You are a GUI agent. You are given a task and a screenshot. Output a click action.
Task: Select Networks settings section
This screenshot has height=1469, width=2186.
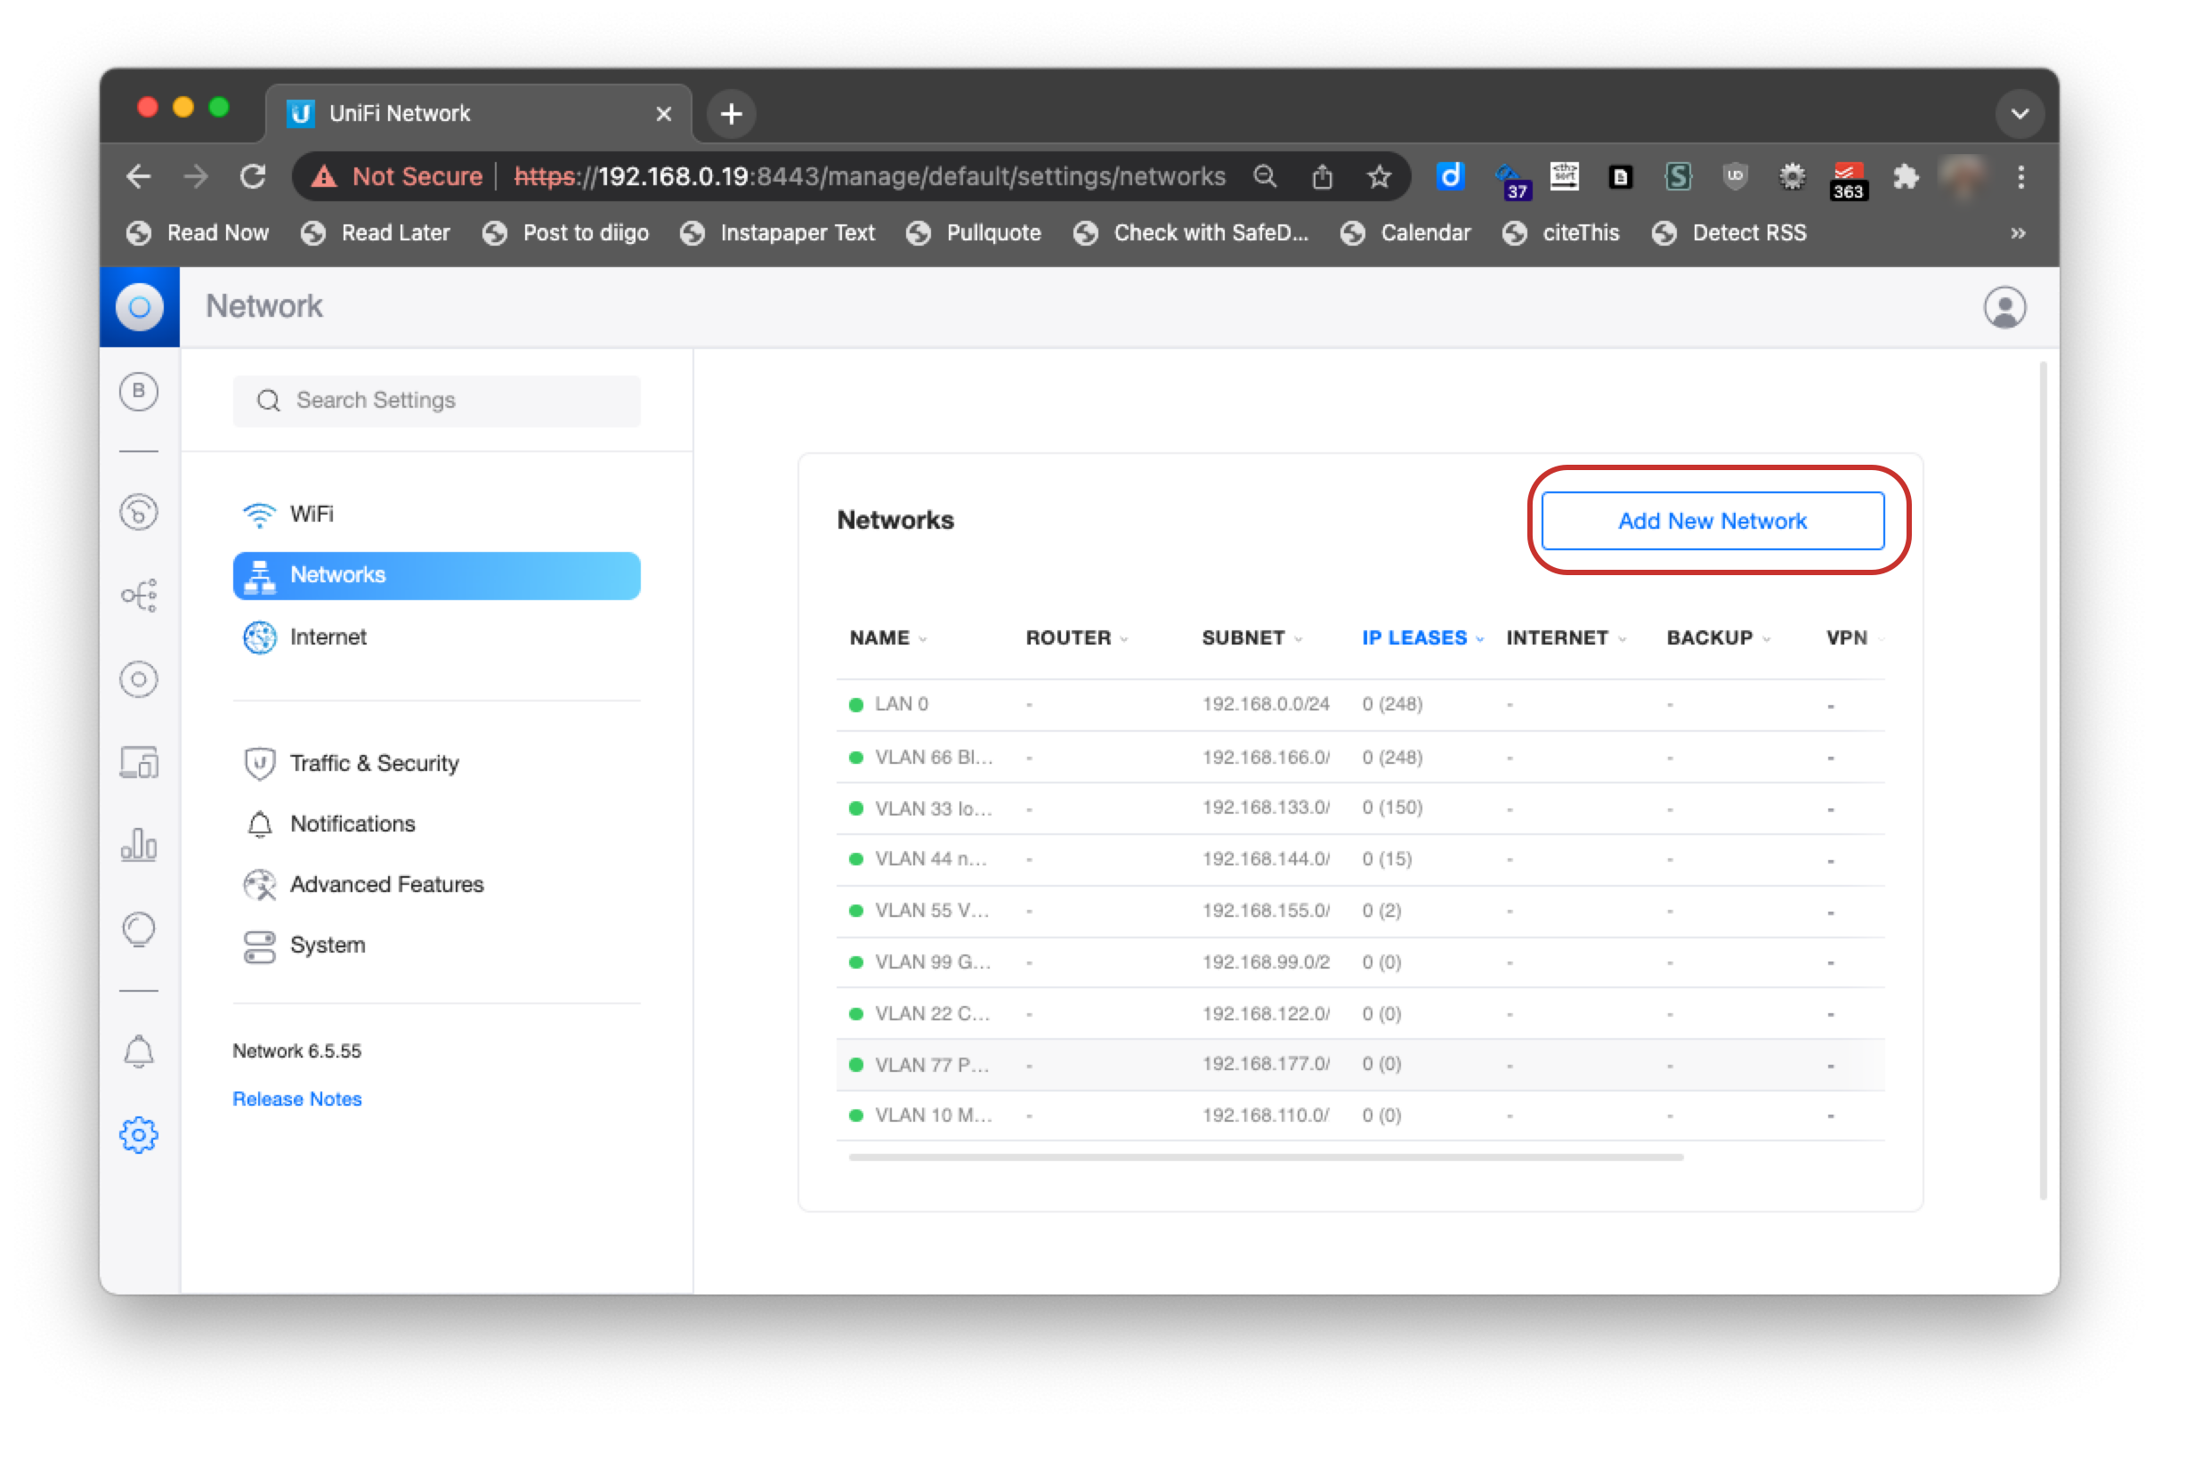click(x=436, y=575)
